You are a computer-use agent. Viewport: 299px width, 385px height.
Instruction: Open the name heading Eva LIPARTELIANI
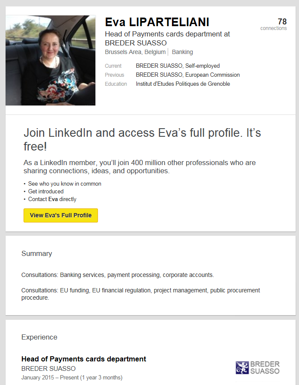pyautogui.click(x=157, y=22)
